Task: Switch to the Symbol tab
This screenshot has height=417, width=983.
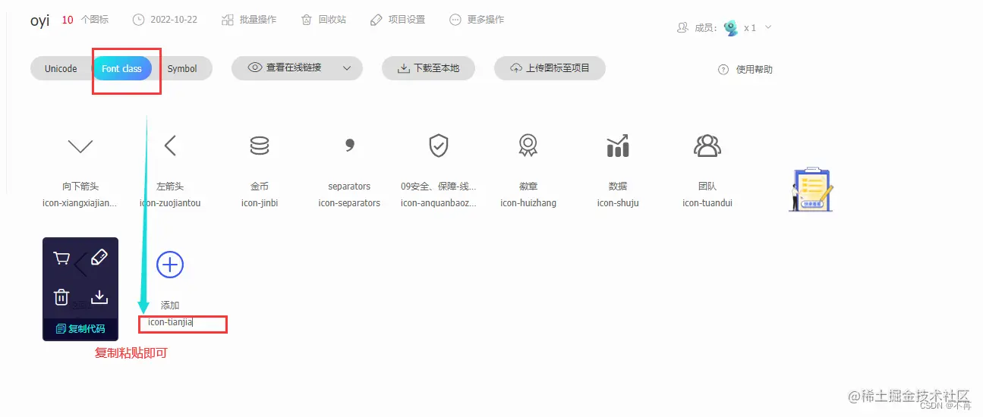Action: click(182, 68)
